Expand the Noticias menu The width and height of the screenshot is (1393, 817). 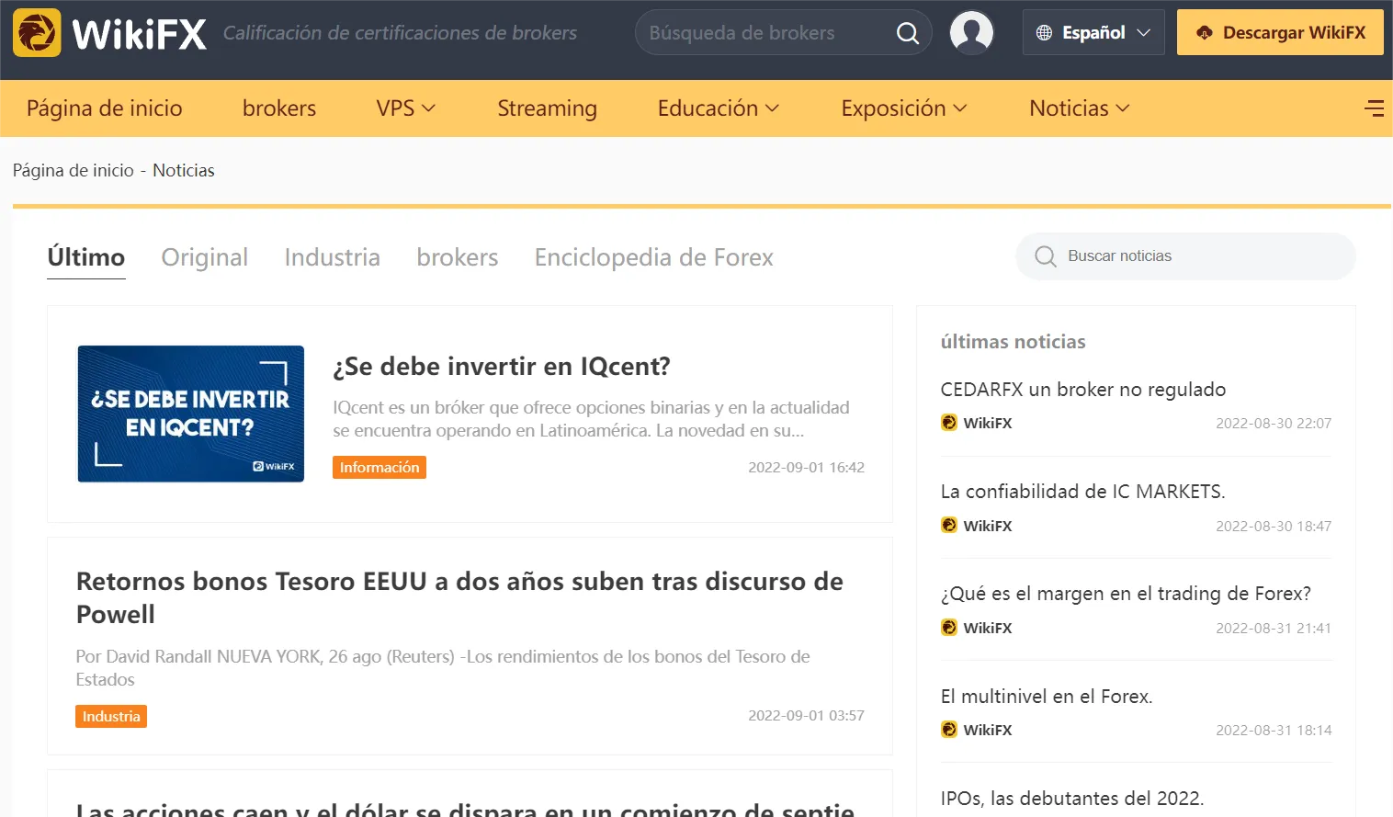point(1080,108)
